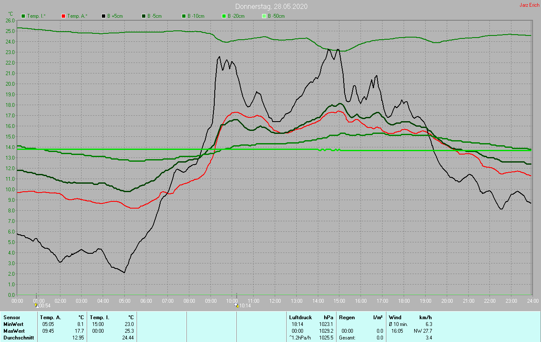The width and height of the screenshot is (541, 342).
Task: Click the Wind heading in stats panel
Action: (x=395, y=317)
